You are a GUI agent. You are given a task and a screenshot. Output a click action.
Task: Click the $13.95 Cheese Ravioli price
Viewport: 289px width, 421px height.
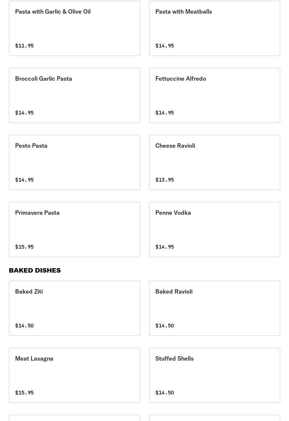coord(165,180)
